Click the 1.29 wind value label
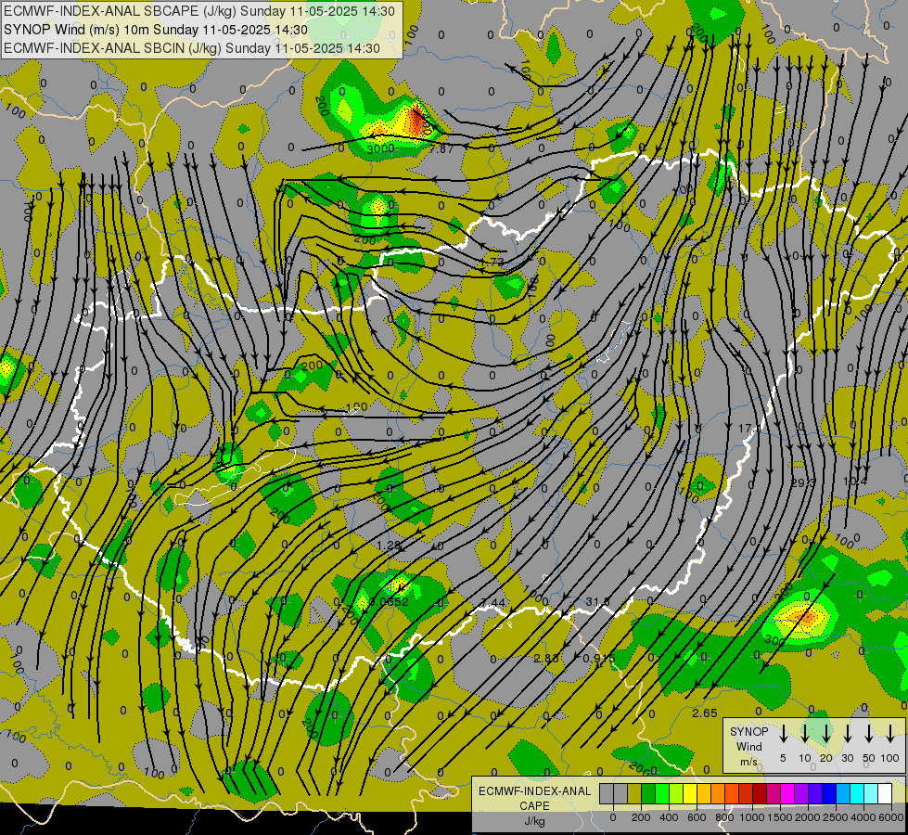This screenshot has height=835, width=908. (x=389, y=546)
